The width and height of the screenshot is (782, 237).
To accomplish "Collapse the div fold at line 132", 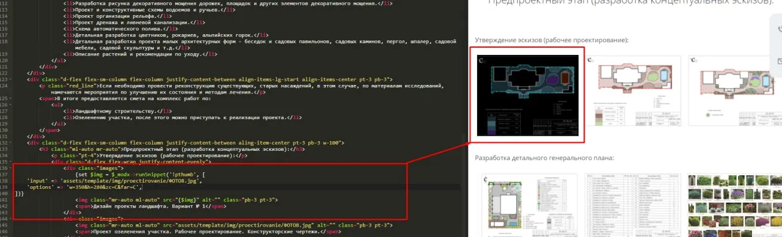I will pos(12,142).
